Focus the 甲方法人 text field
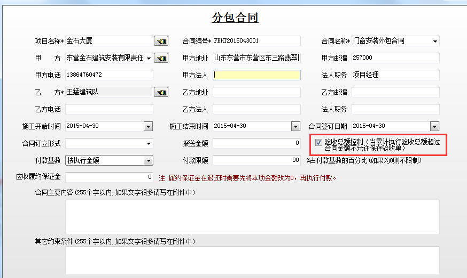This screenshot has width=467, height=278. tap(256, 75)
